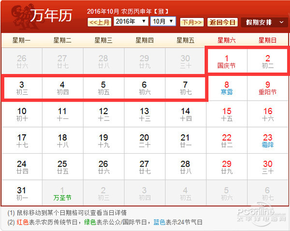
Task: Select greyed September 26 廿六 cell
Action: click(22, 61)
